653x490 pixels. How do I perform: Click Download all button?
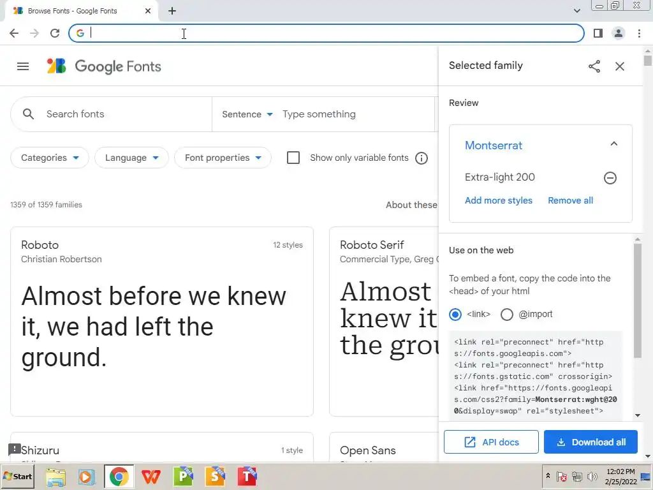click(x=591, y=442)
